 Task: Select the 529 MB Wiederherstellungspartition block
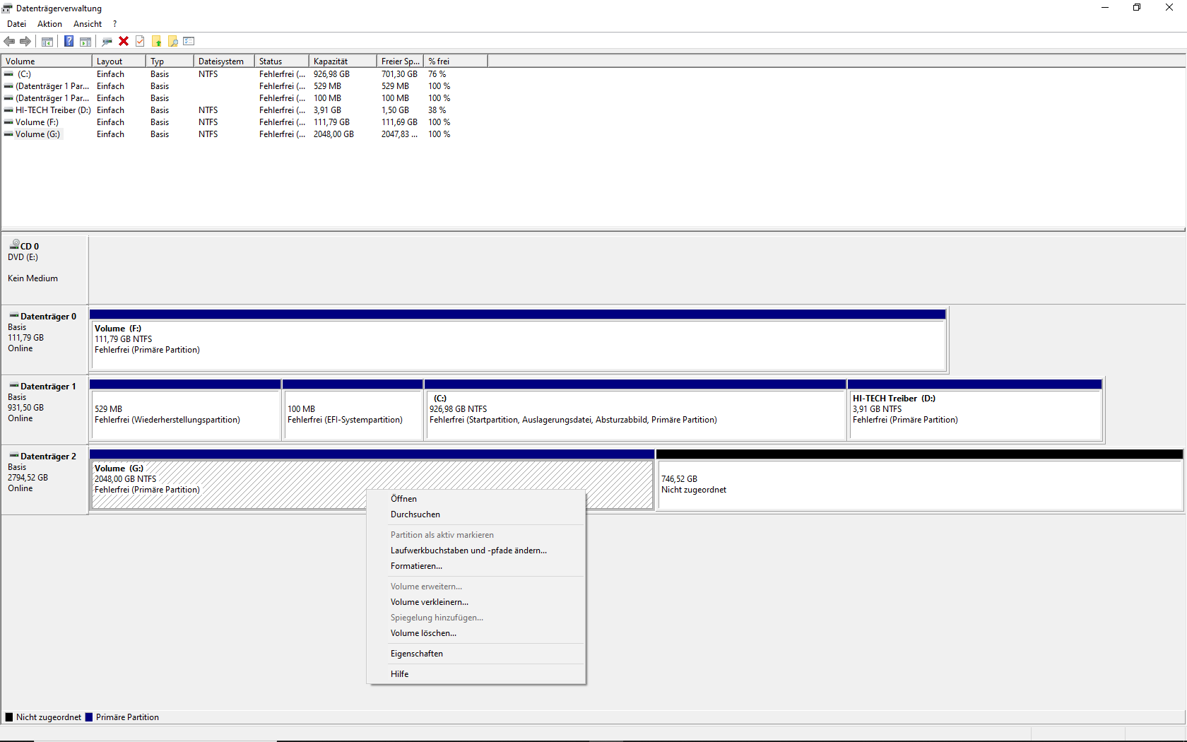pyautogui.click(x=185, y=410)
